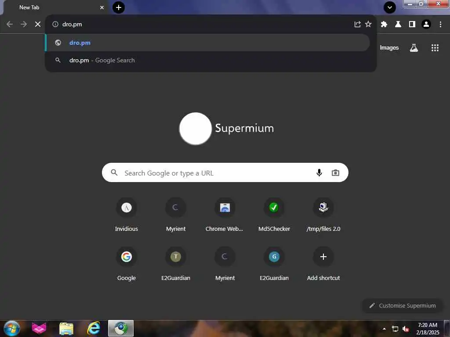Open the Md5Checker shortcut
Image resolution: width=450 pixels, height=337 pixels.
click(274, 215)
